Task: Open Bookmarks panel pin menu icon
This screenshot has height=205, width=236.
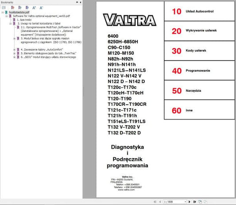Action: pyautogui.click(x=77, y=2)
